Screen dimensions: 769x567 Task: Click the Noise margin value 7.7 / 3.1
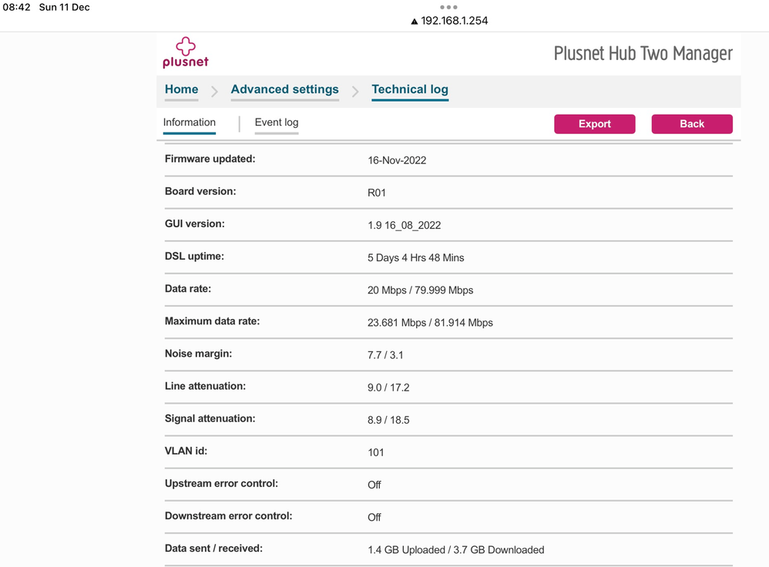385,355
